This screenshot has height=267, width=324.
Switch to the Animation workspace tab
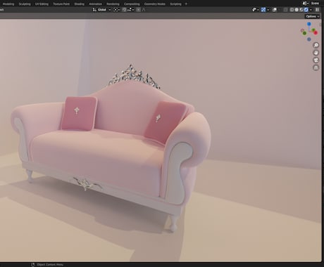pos(96,4)
